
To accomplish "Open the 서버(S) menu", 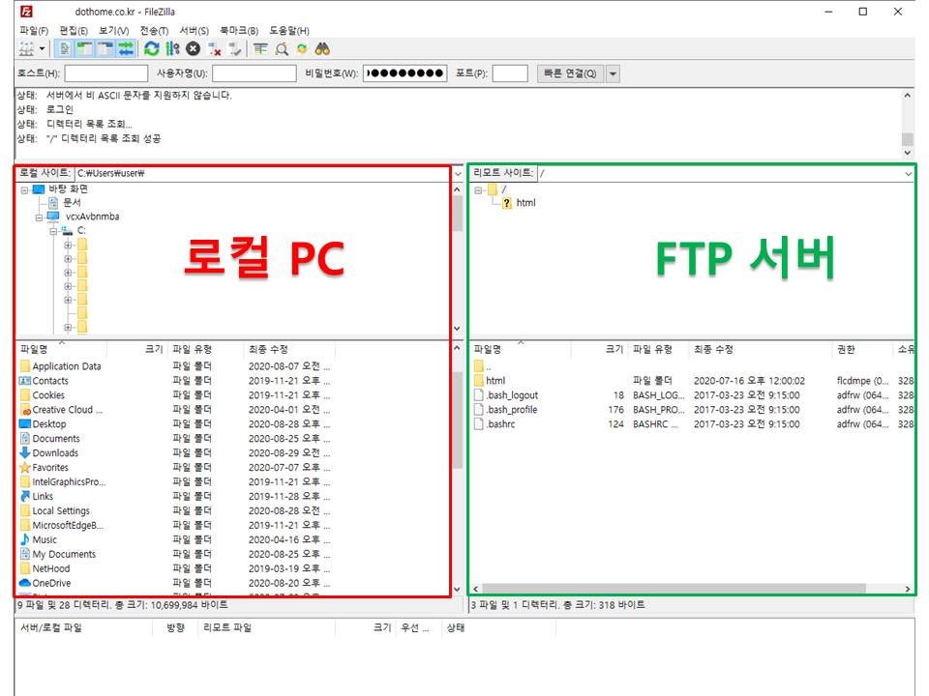I will click(195, 31).
